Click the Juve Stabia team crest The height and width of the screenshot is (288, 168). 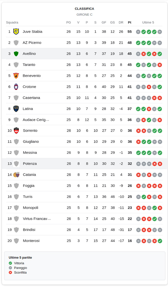pyautogui.click(x=16, y=32)
